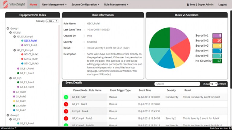232x130 pixels.
Task: Open the Show entries count dropdown
Action: [x=214, y=84]
